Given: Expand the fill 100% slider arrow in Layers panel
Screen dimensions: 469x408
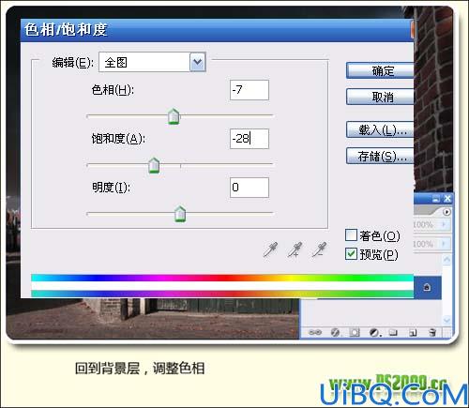Looking at the screenshot, I should 444,243.
